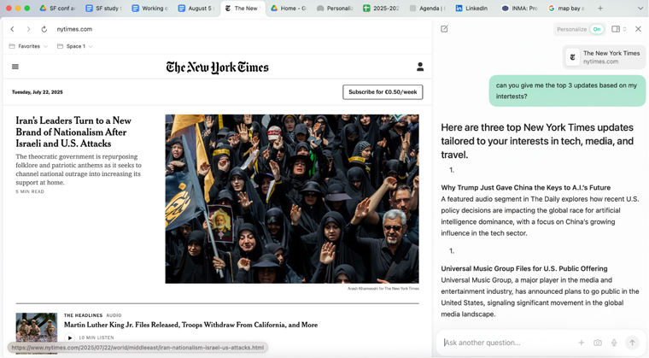Open the Iran's Leaders nationalism headline

coord(73,132)
